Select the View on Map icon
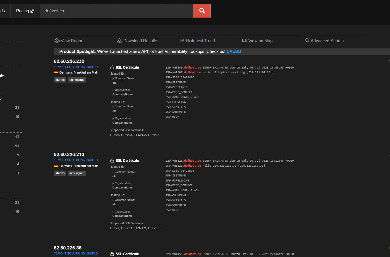 pyautogui.click(x=245, y=41)
